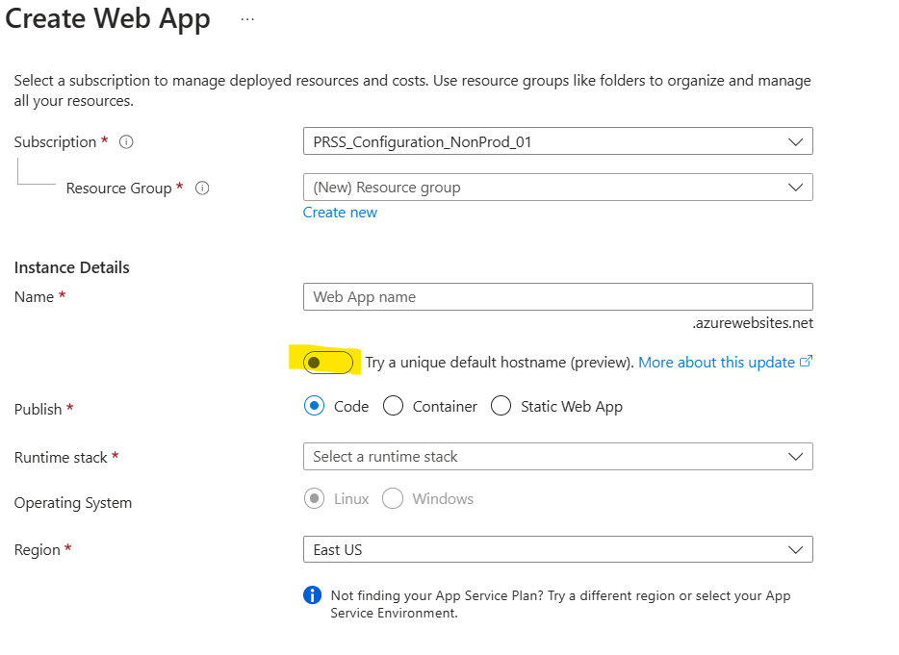Click the Runtime stack label

tap(61, 457)
